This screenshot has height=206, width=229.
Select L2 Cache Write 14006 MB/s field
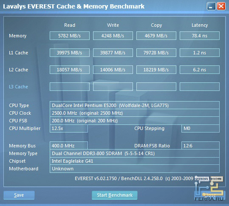tap(113, 70)
